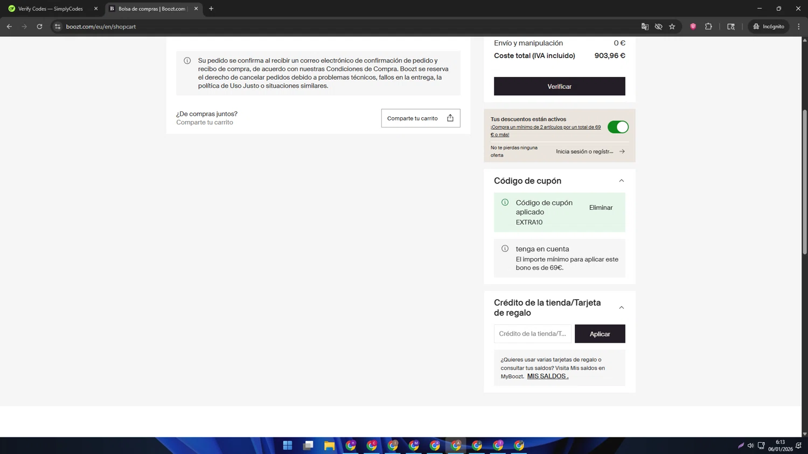Click the share icon on Comparte tu carrito button

pyautogui.click(x=450, y=118)
